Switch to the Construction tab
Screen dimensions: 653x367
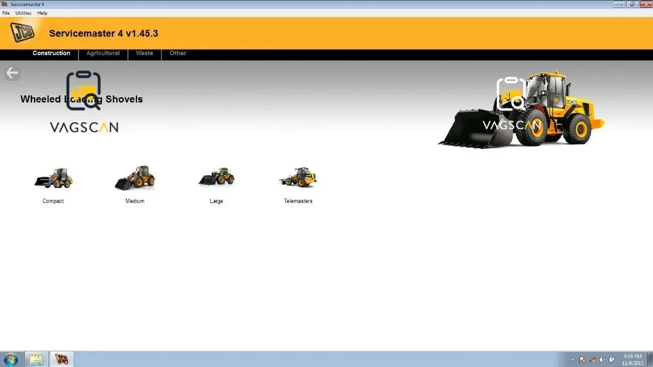point(51,54)
